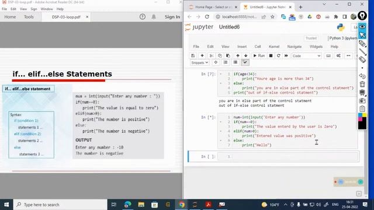This screenshot has width=374, height=210.
Task: Take a screenshot with the camera icon
Action: point(362,101)
